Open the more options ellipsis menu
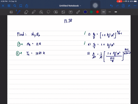This screenshot has width=138, height=104. coord(135,6)
